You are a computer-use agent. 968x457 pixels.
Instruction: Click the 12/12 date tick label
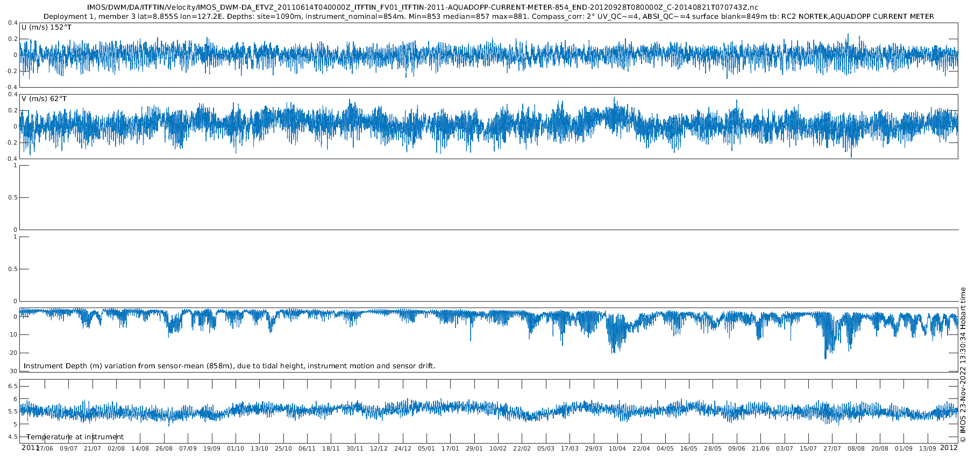click(379, 448)
